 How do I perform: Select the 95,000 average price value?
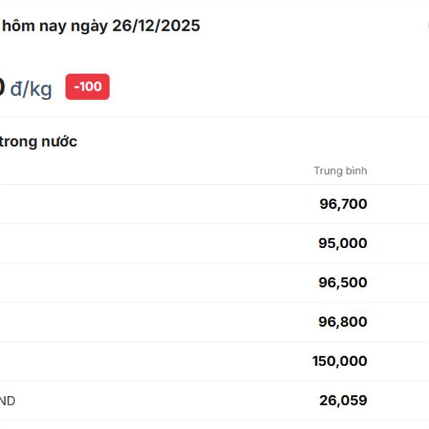[342, 243]
